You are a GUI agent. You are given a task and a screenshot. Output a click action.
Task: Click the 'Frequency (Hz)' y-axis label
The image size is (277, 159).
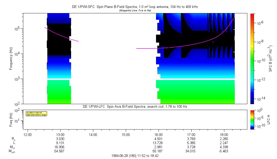(11, 58)
